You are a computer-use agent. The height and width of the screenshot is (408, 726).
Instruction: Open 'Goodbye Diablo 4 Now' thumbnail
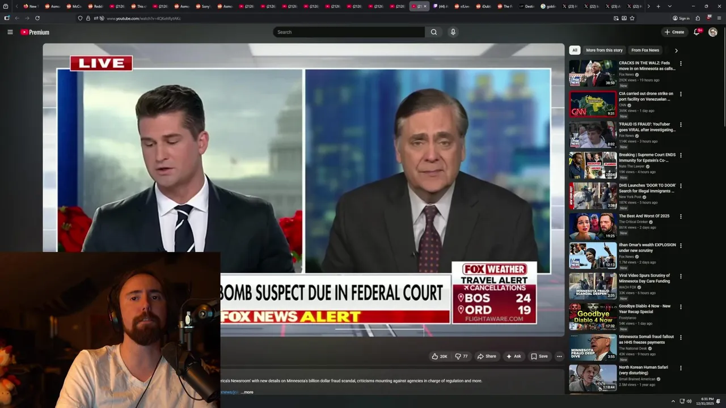[593, 316]
